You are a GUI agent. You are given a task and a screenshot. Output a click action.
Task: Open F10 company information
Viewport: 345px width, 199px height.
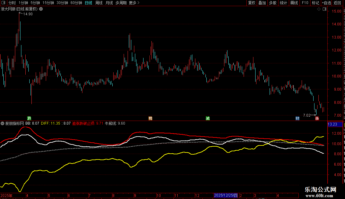[x=305, y=3]
